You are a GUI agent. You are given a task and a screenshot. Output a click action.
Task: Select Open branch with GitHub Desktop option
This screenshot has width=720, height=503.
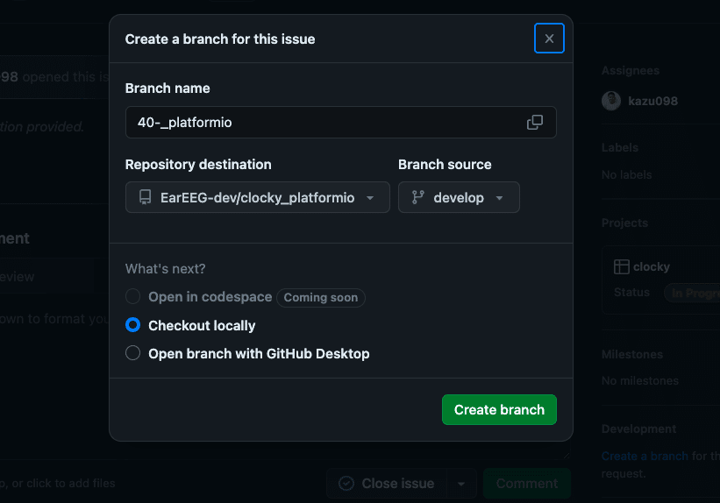[x=132, y=353]
